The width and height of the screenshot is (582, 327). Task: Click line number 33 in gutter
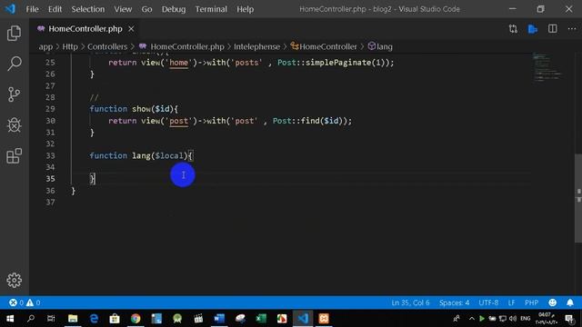coord(51,155)
